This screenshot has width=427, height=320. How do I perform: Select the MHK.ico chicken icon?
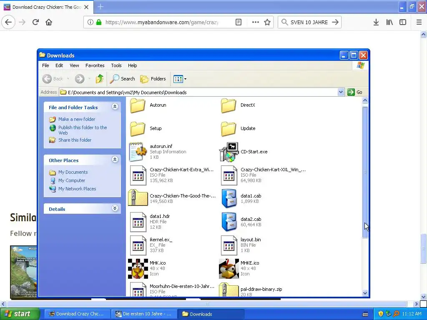pyautogui.click(x=138, y=269)
